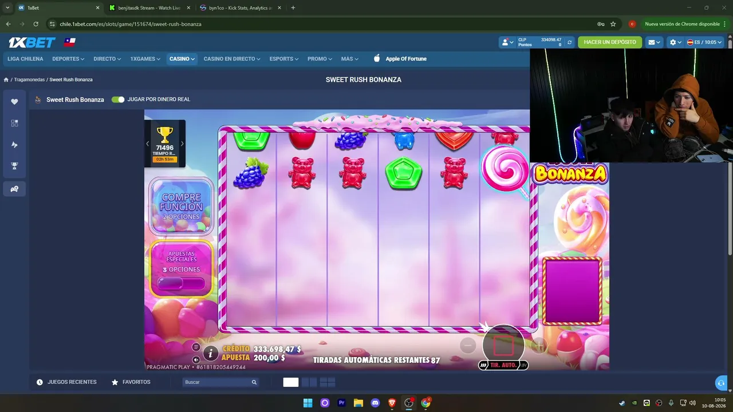Open the slot game info button
Image resolution: width=733 pixels, height=412 pixels.
(211, 353)
